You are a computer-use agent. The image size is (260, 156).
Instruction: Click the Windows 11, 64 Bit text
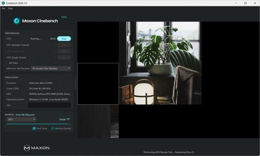click(x=49, y=99)
